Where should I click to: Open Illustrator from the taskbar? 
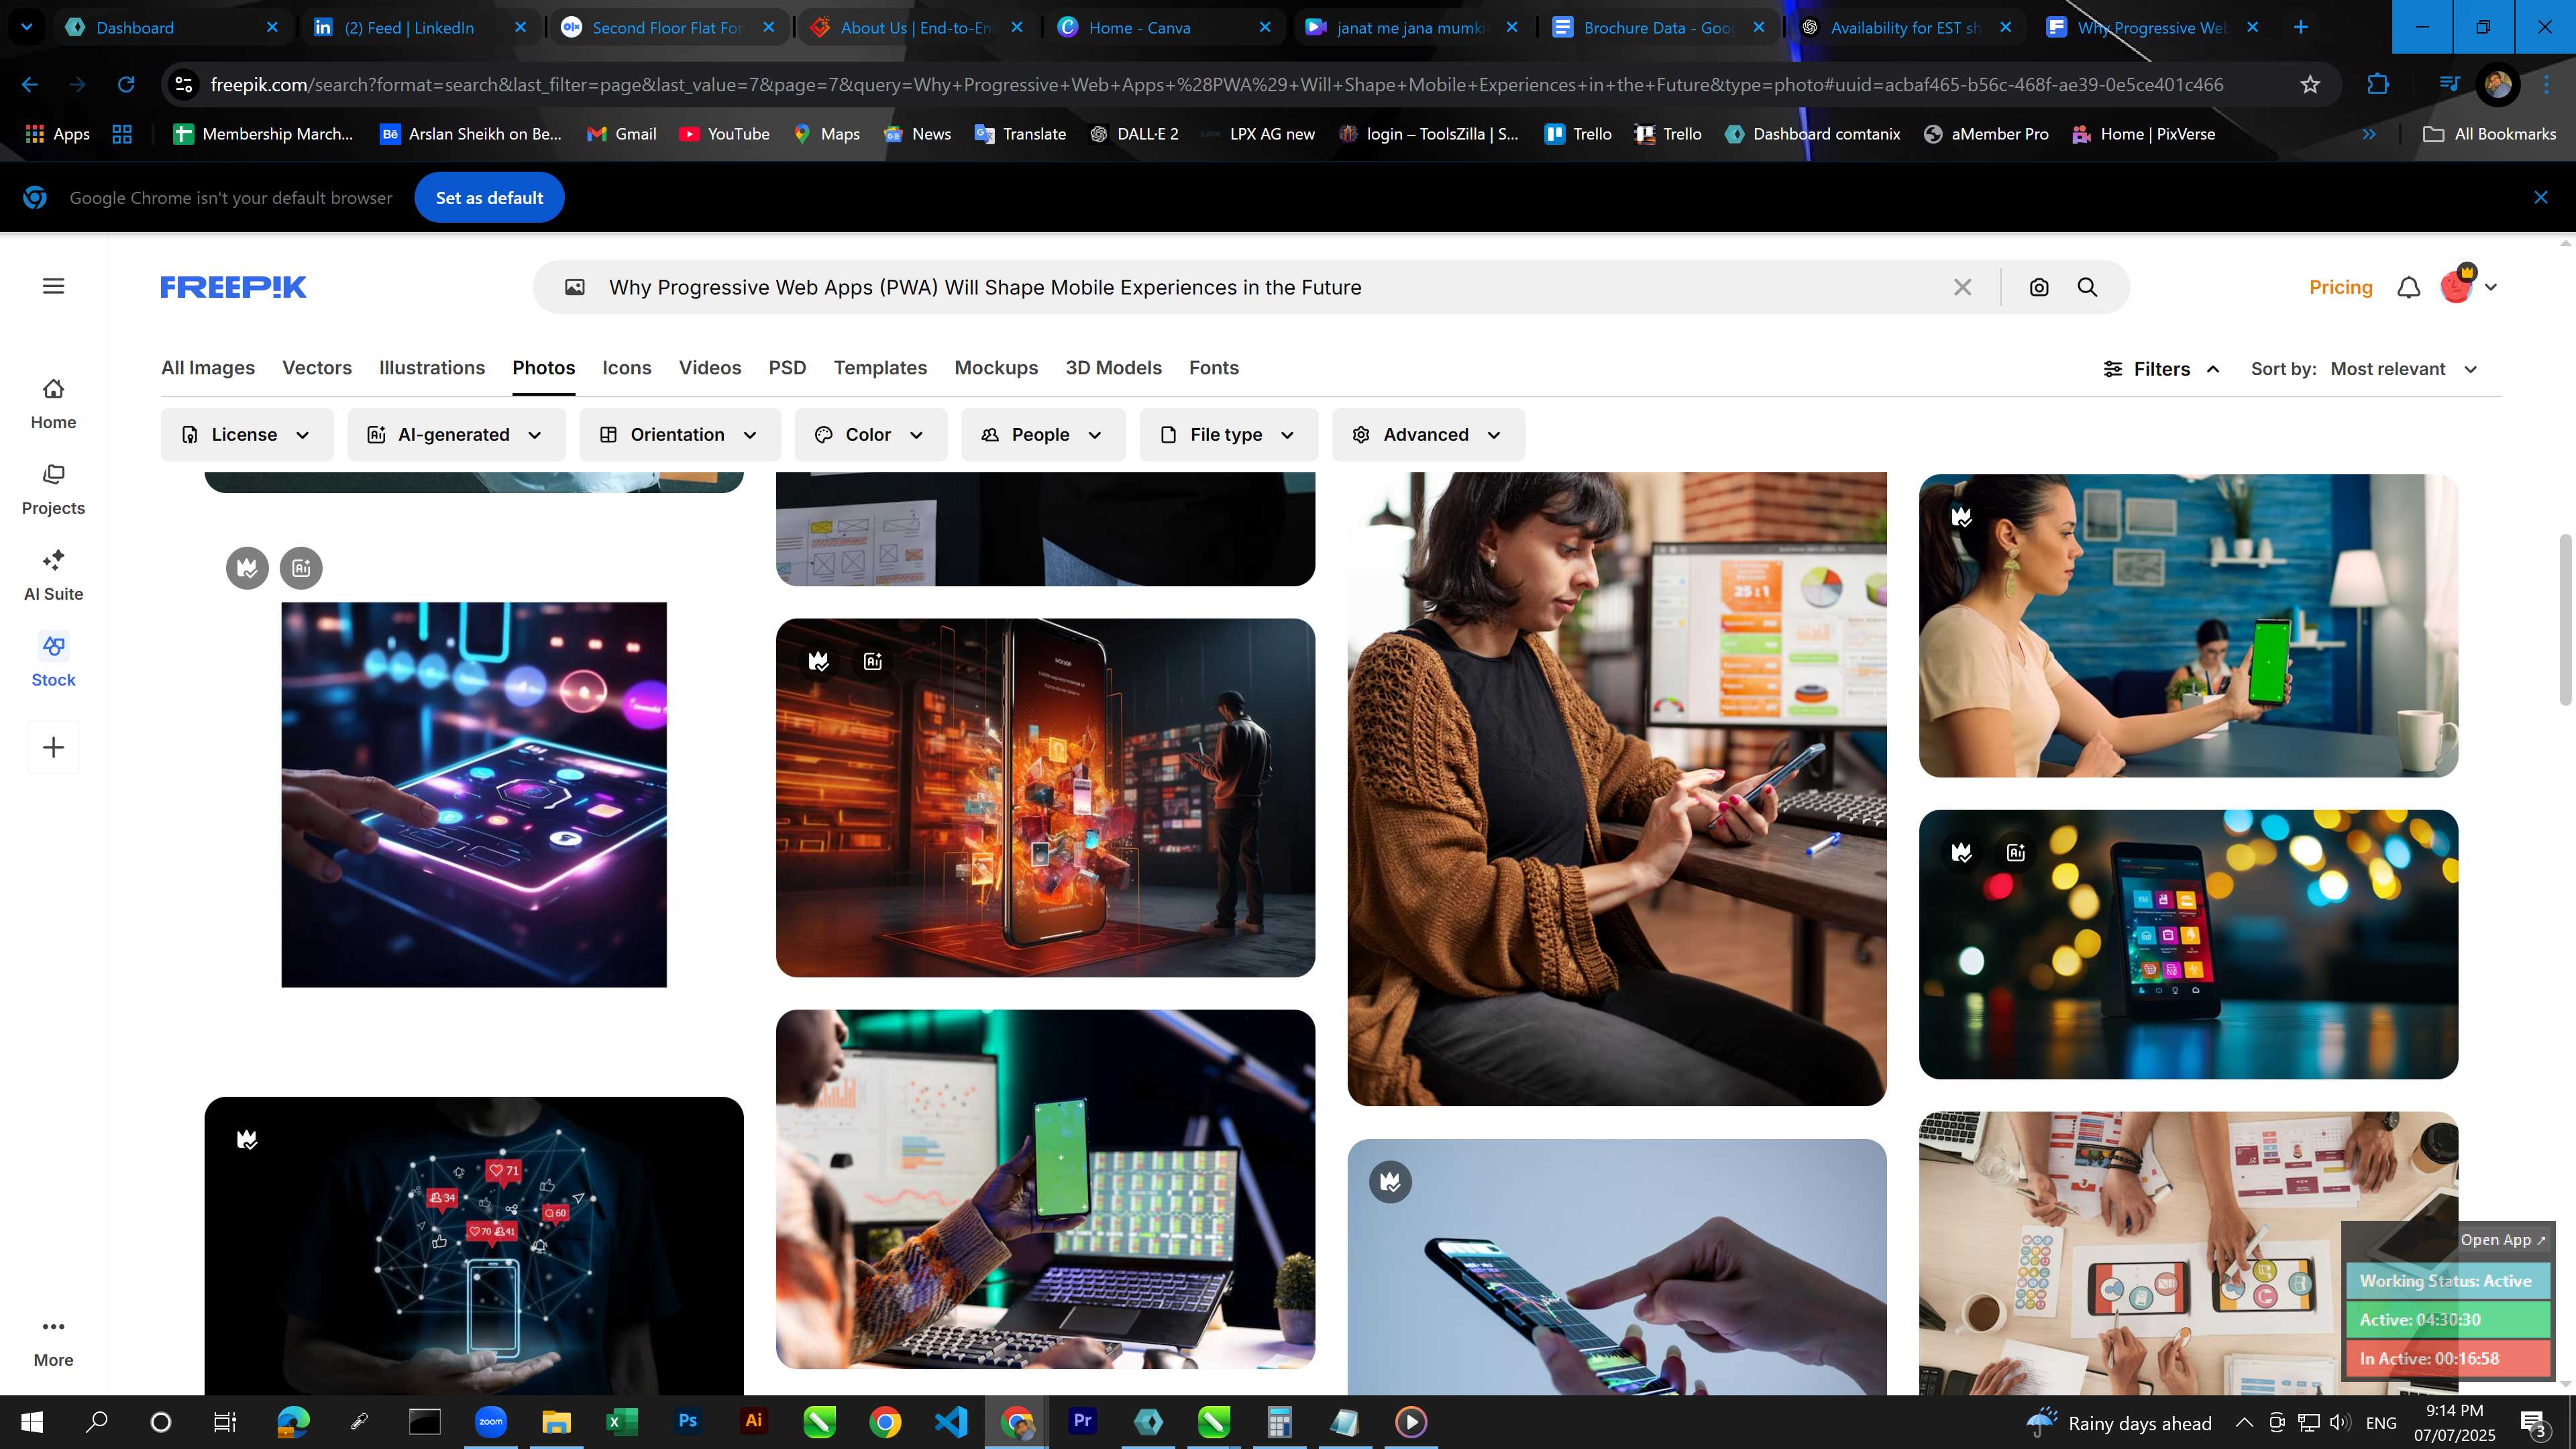click(753, 1421)
